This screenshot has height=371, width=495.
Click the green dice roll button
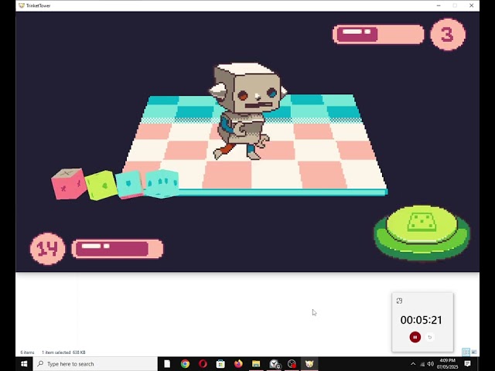point(422,233)
